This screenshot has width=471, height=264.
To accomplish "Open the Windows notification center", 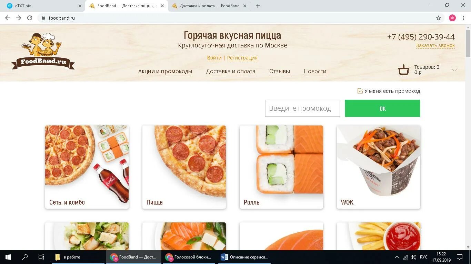I will point(460,257).
